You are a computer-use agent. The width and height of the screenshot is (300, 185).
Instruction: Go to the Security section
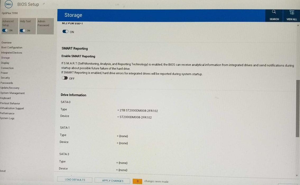click(5, 78)
